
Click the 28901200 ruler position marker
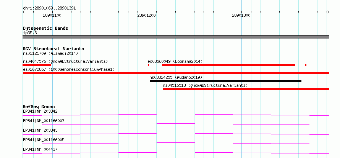pos(146,15)
